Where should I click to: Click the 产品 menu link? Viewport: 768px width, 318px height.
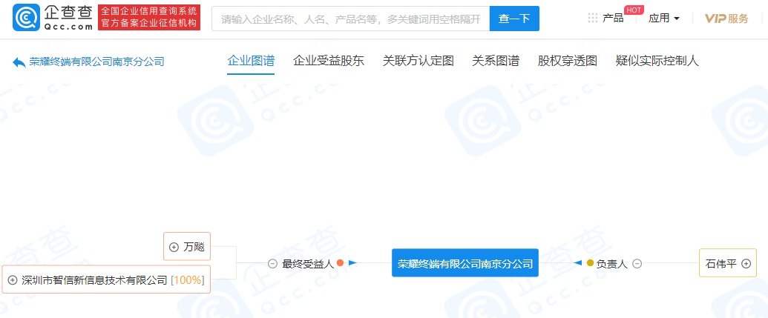click(613, 19)
